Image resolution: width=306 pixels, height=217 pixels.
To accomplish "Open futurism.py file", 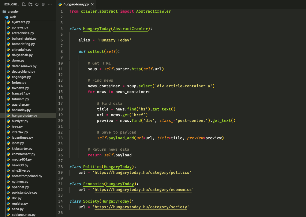I will 28,99.
